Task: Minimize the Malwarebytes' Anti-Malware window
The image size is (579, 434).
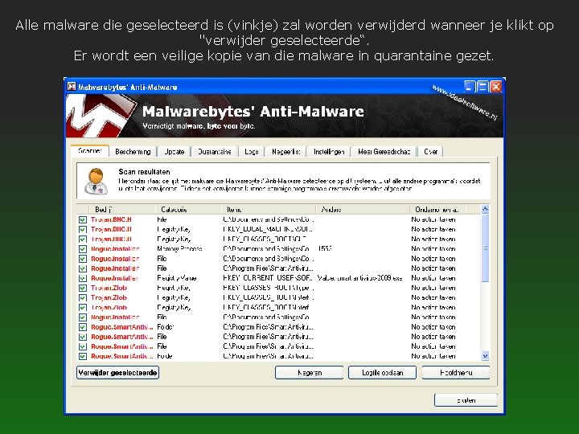Action: [x=470, y=87]
